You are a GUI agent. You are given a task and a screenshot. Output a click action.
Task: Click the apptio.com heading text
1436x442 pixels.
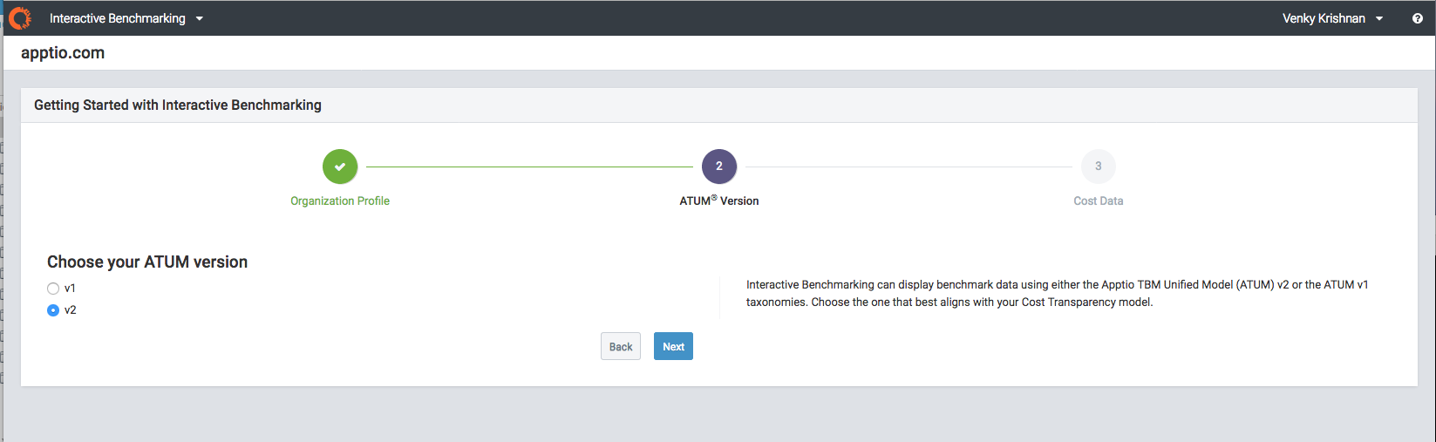(x=63, y=53)
